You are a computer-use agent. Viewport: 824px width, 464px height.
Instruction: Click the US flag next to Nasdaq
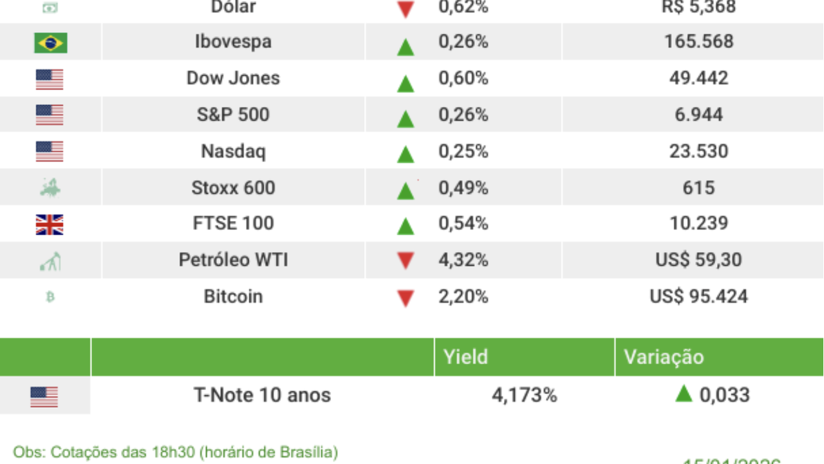click(50, 152)
